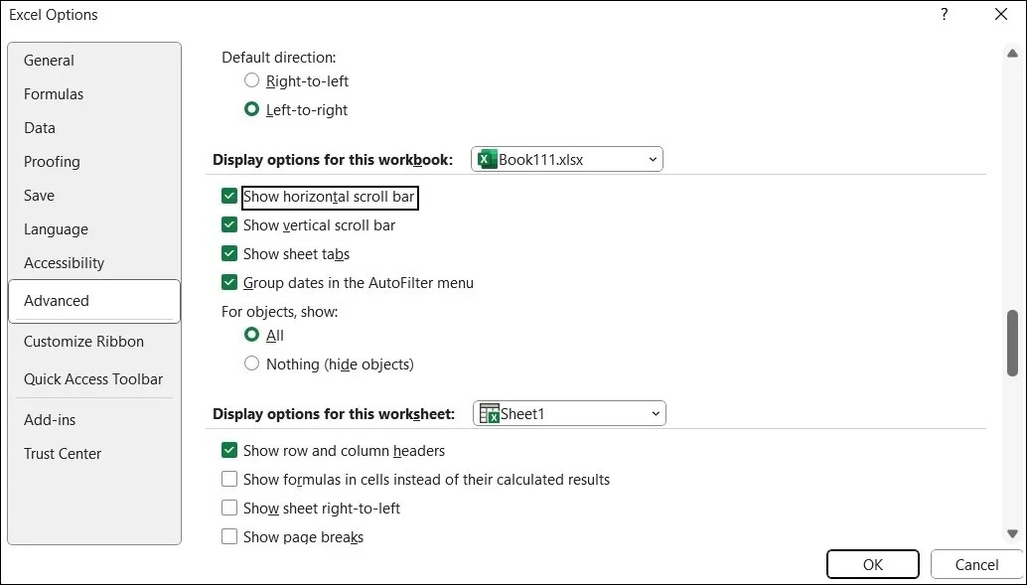Viewport: 1027px width, 585px height.
Task: Select All under For objects, show
Action: 252,336
